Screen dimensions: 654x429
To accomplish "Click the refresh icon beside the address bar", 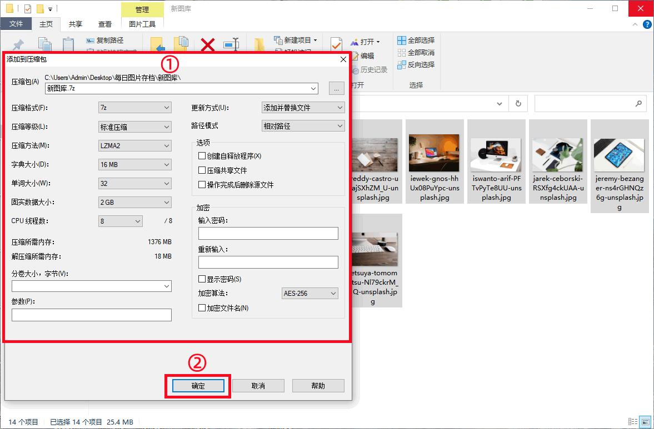I will tap(518, 103).
